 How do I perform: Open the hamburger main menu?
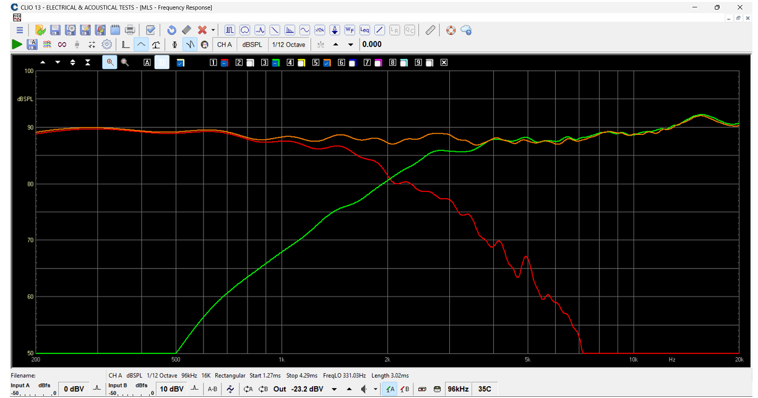click(x=20, y=30)
